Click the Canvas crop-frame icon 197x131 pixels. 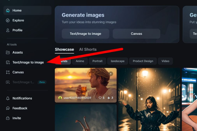pyautogui.click(x=8, y=72)
